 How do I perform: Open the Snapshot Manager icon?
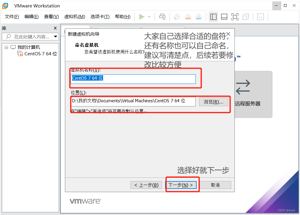[x=199, y=17]
